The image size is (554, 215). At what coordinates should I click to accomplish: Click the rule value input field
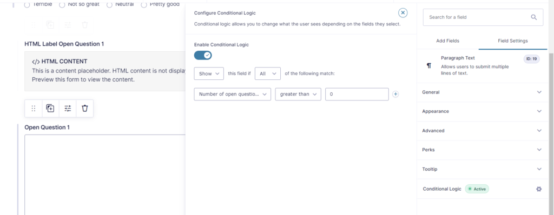click(x=357, y=94)
